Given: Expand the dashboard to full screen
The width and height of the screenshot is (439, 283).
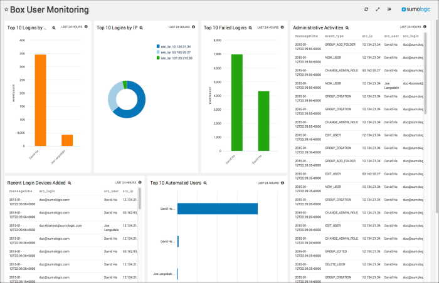Looking at the screenshot, I should (378, 9).
